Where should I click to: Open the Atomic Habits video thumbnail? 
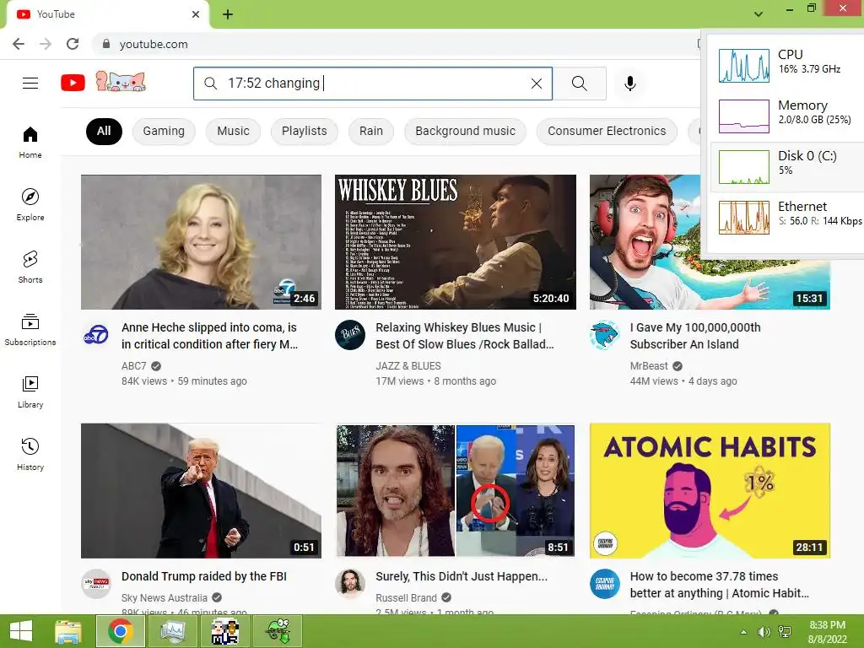pyautogui.click(x=710, y=490)
